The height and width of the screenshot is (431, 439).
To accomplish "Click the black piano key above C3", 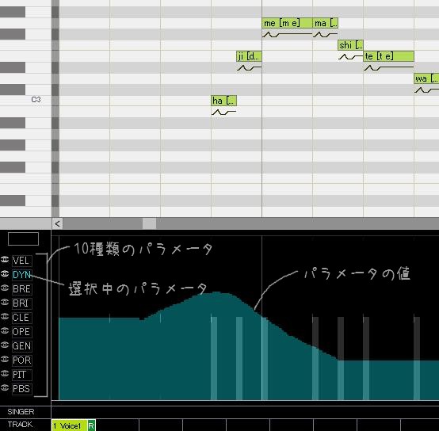I will pos(13,90).
